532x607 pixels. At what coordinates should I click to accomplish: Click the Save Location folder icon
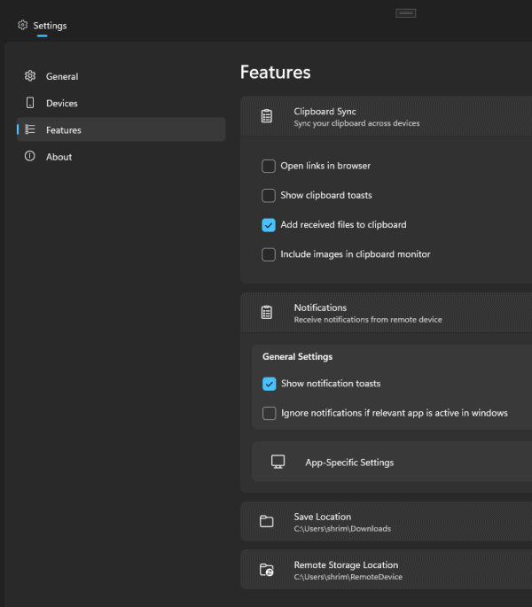(267, 521)
